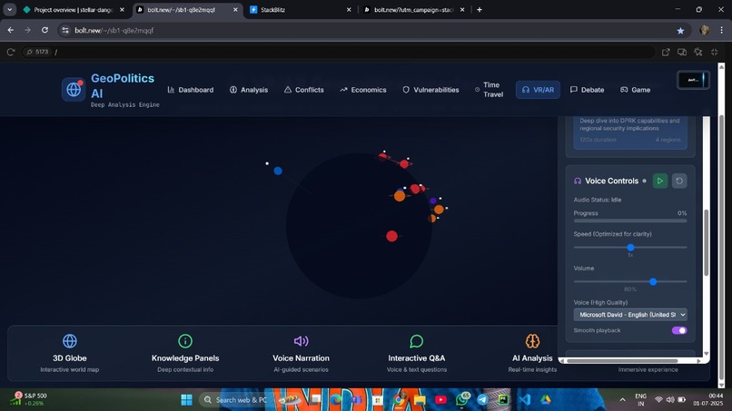Click the Voice Narration speaker icon

(x=302, y=341)
